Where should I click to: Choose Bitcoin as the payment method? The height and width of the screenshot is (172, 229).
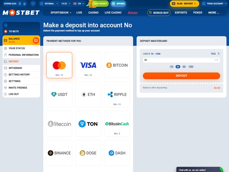[x=117, y=65]
